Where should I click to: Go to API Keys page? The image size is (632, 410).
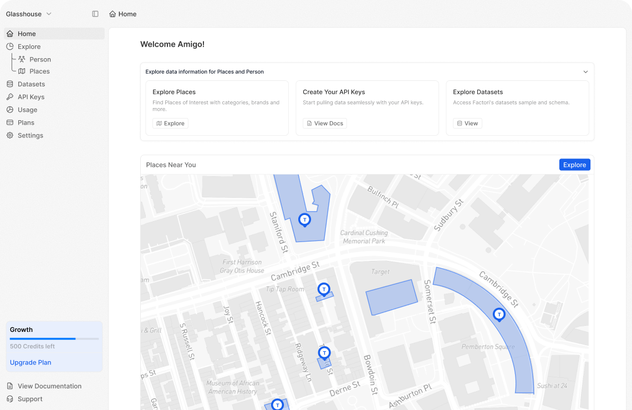(30, 97)
